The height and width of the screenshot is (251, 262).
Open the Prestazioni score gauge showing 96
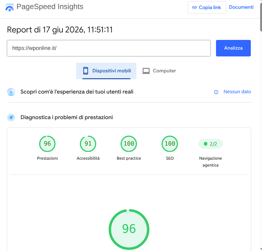pyautogui.click(x=47, y=144)
